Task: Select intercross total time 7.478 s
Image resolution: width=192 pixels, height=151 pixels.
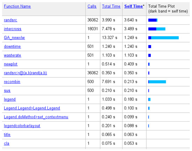Action: (x=109, y=29)
